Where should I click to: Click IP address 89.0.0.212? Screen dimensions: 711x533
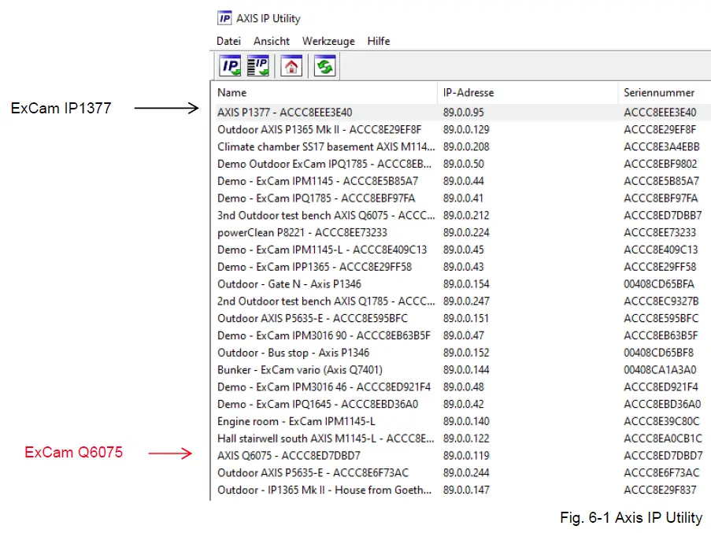[x=466, y=215]
